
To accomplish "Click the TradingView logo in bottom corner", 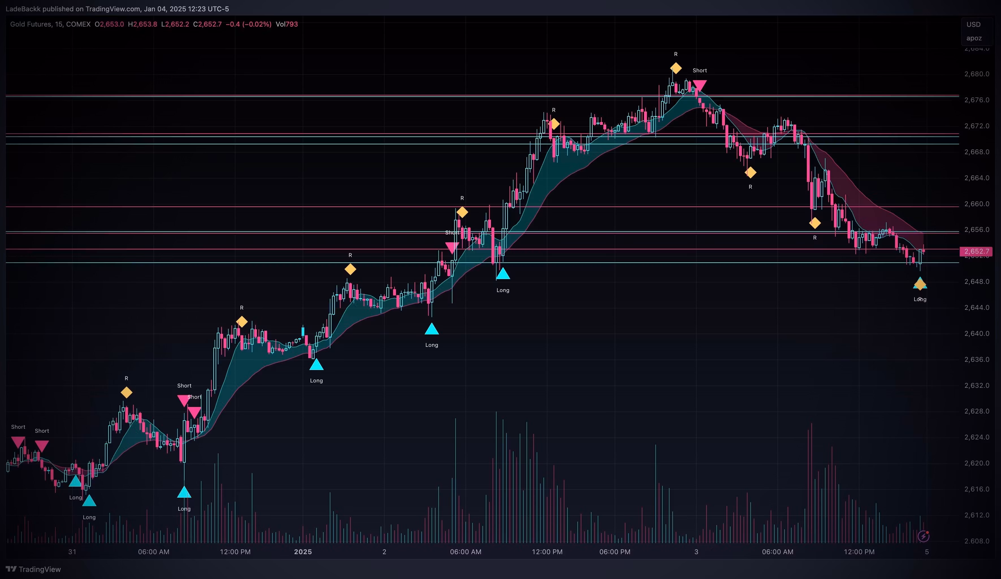I will tap(33, 569).
